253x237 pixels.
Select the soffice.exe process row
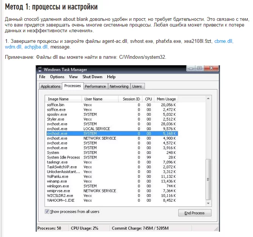click(112, 110)
